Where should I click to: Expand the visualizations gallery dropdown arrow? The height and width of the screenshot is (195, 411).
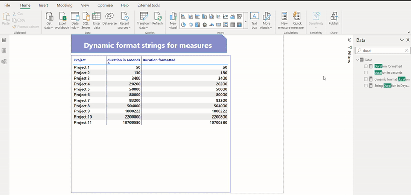click(x=246, y=21)
